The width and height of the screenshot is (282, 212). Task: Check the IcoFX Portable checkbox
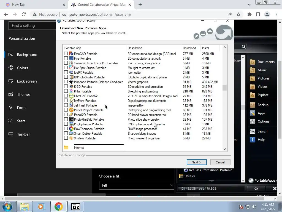tap(66, 72)
